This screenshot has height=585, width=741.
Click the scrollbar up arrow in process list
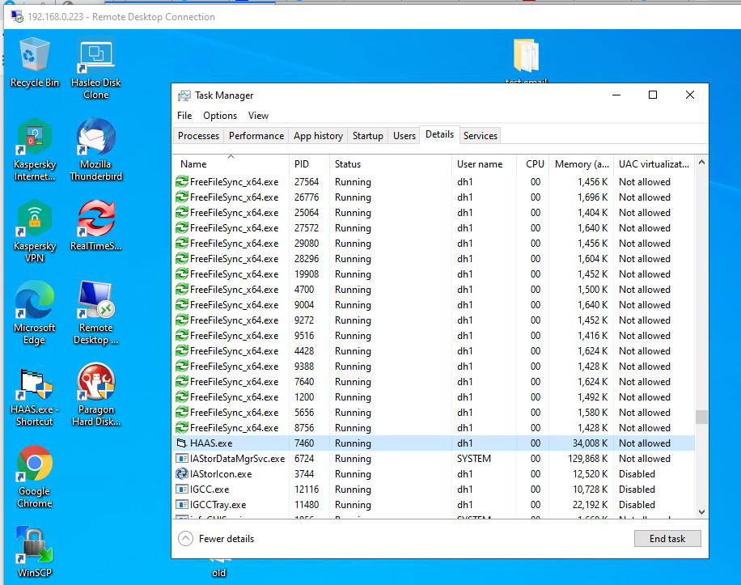tap(702, 163)
